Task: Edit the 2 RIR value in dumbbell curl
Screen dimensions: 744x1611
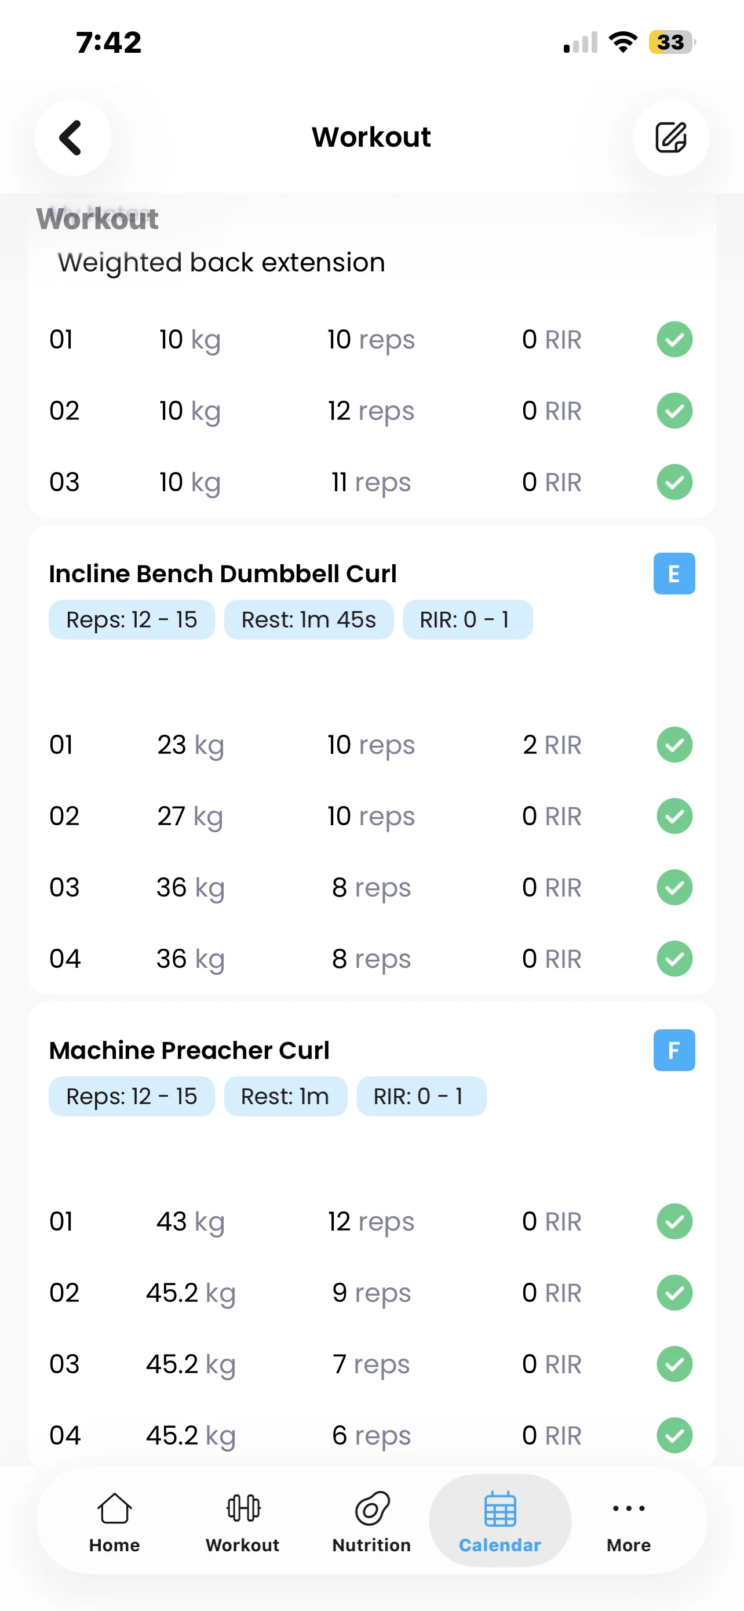Action: coord(552,745)
